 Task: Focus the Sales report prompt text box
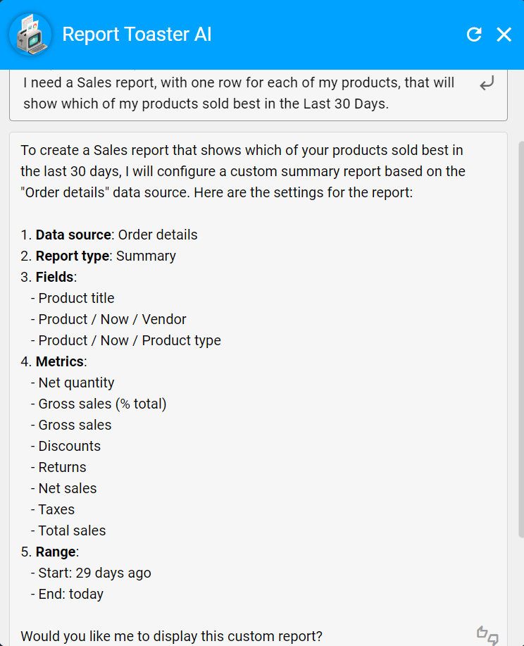[x=239, y=93]
